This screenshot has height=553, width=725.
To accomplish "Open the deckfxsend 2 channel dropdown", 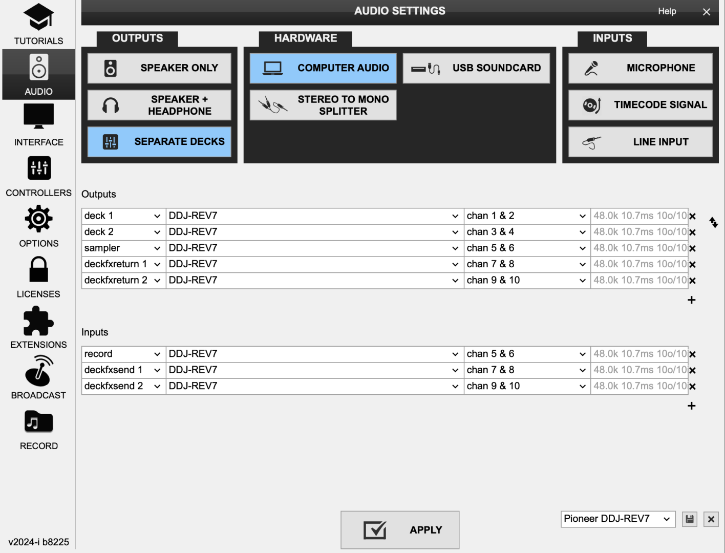I will (527, 386).
